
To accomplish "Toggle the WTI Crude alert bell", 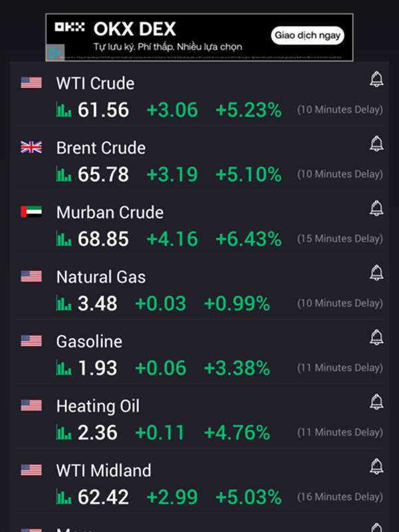I will (x=376, y=80).
